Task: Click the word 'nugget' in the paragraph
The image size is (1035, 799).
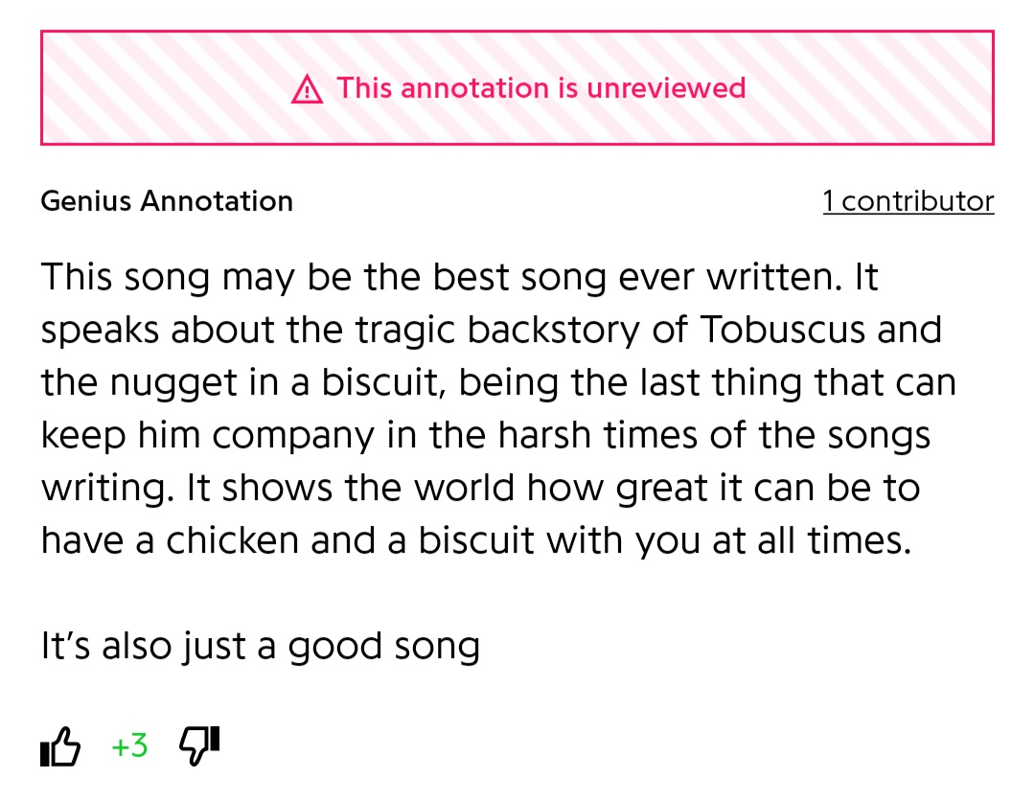Action: point(172,383)
